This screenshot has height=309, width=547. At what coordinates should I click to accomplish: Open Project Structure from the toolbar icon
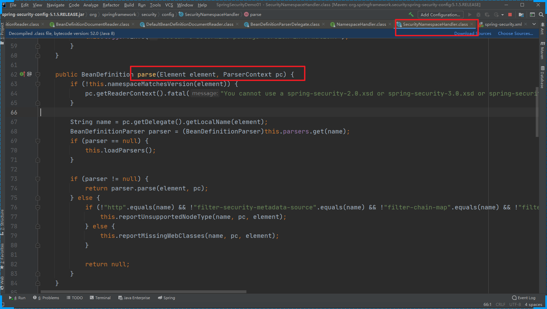click(x=521, y=15)
